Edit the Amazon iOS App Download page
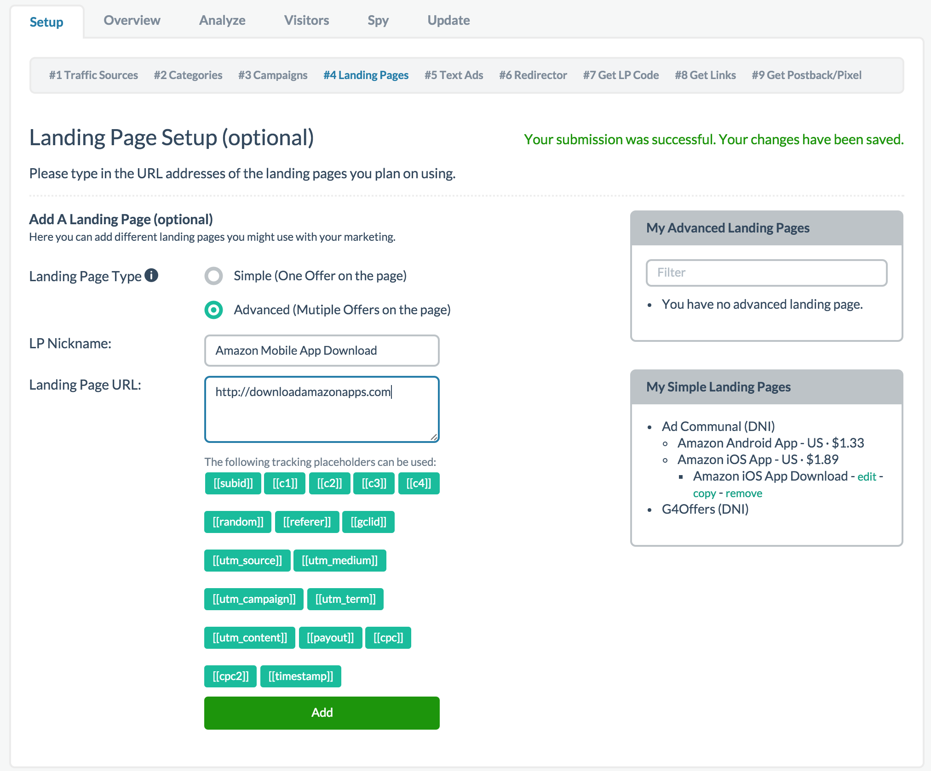Image resolution: width=931 pixels, height=771 pixels. (x=868, y=476)
